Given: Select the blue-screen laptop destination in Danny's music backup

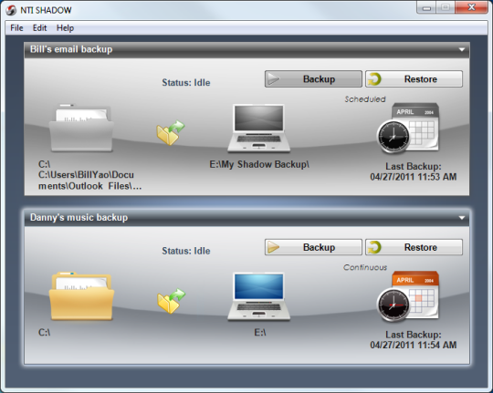Looking at the screenshot, I should click(258, 296).
